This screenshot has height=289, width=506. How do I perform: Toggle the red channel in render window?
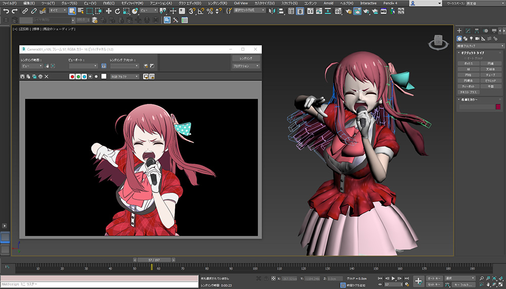[72, 76]
